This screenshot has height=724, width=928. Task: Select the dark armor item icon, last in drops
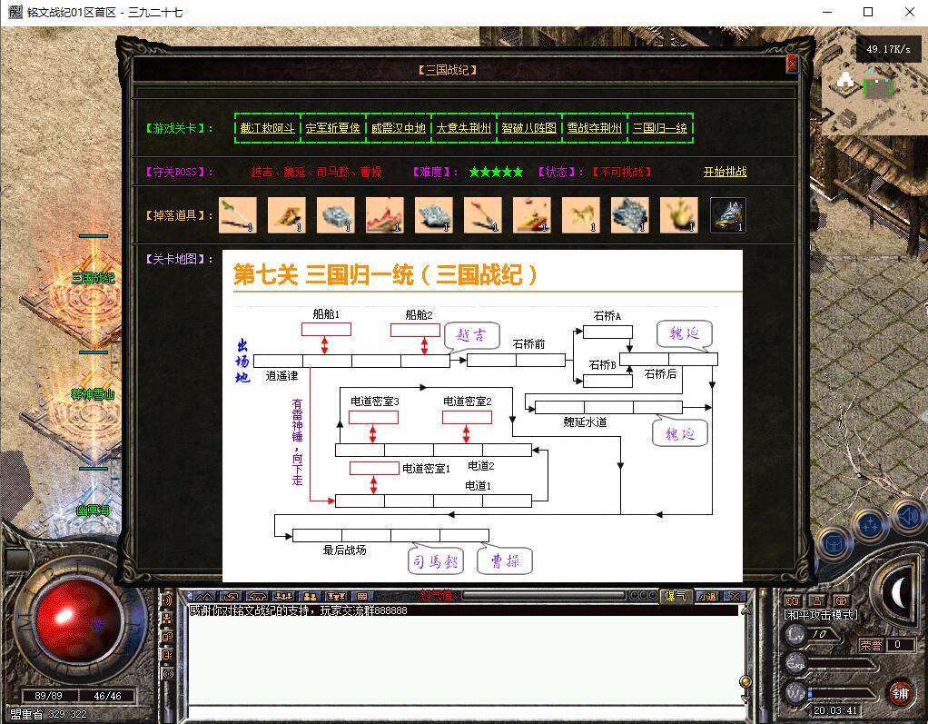pos(727,215)
